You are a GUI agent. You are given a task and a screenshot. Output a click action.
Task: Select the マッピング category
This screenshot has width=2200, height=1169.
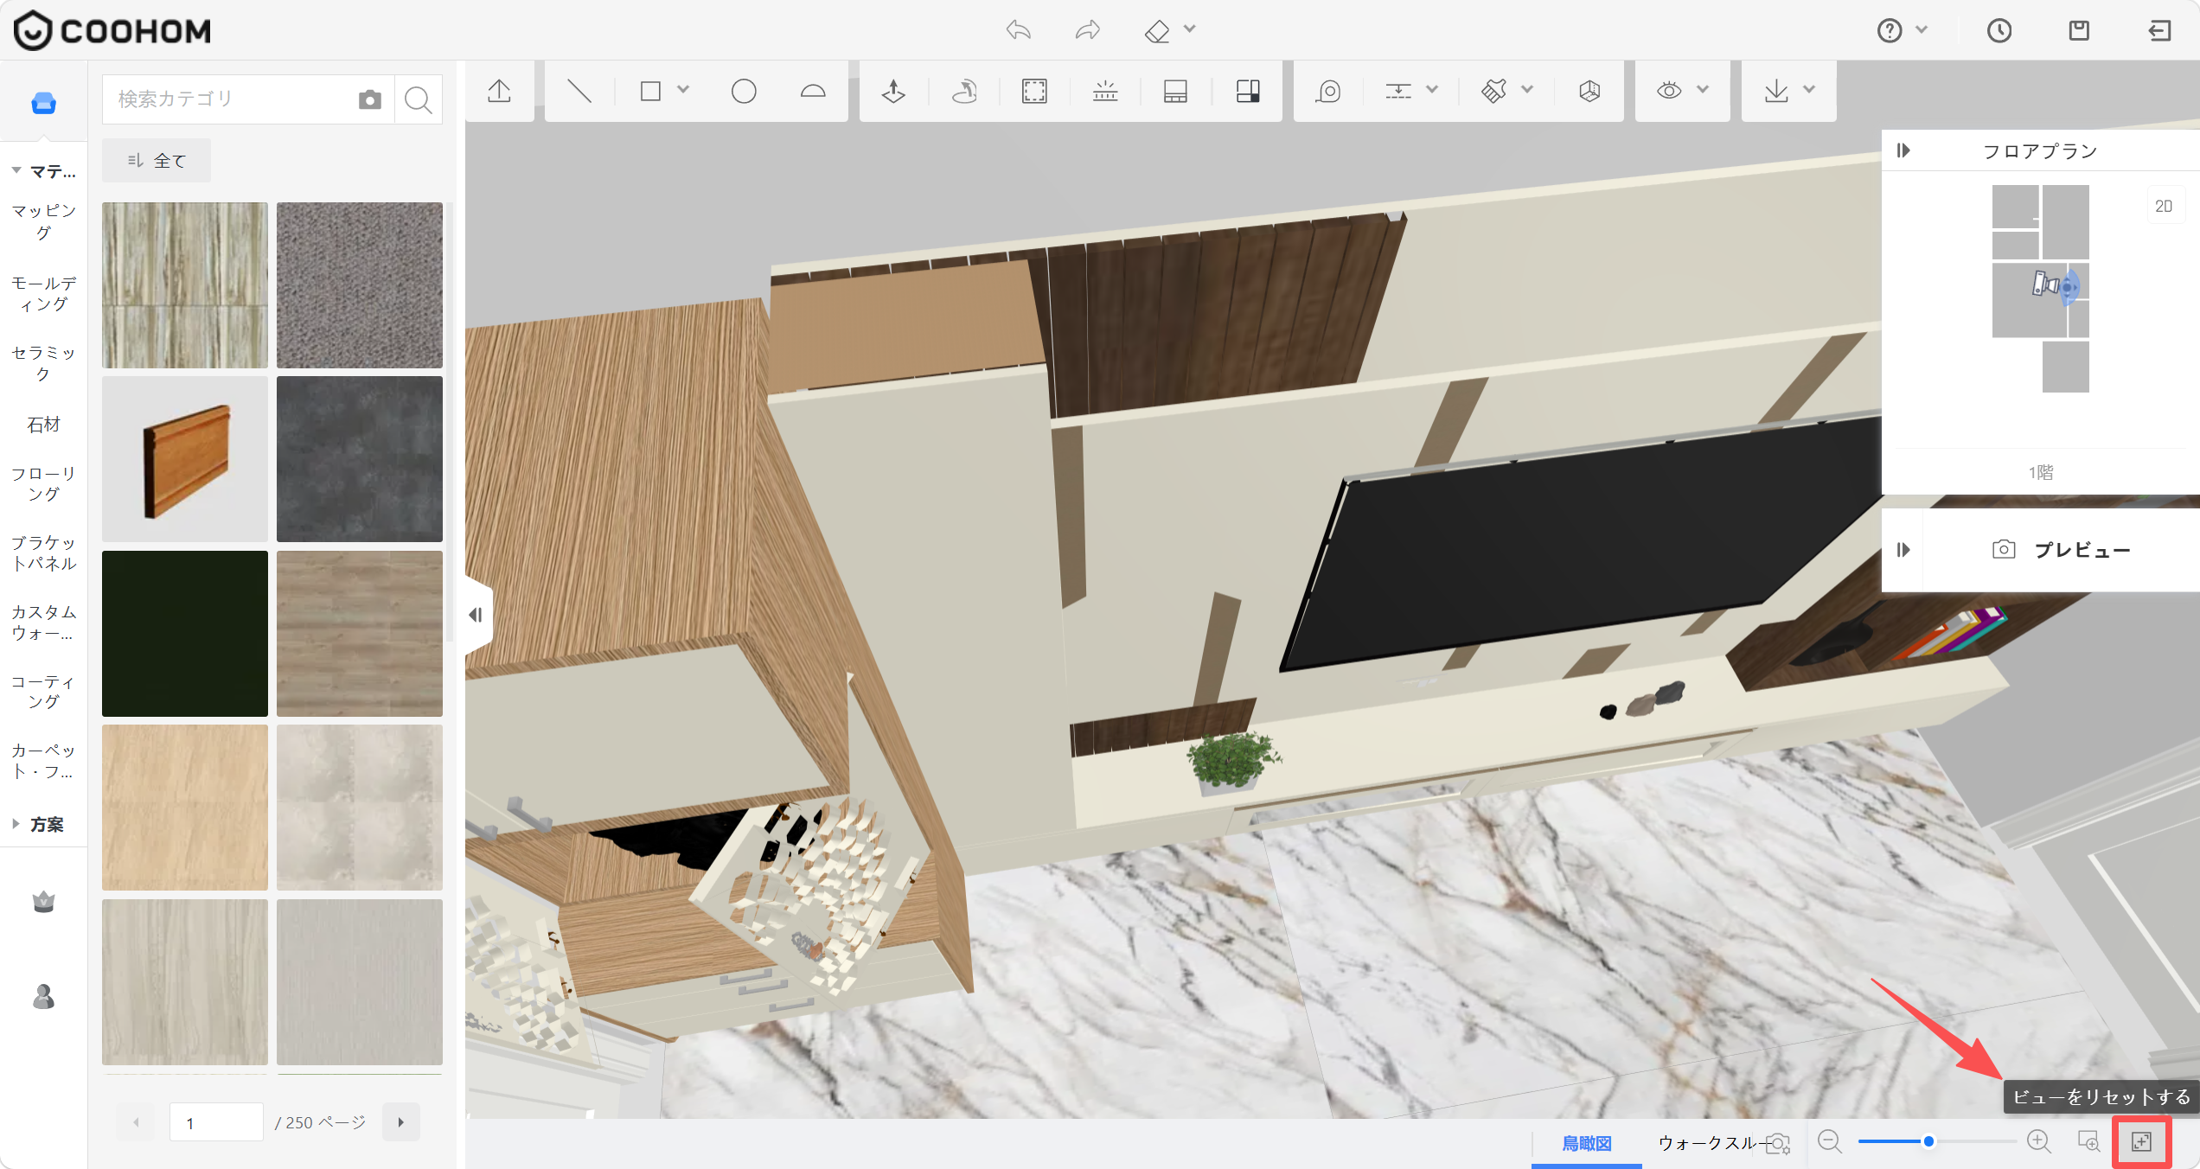[43, 222]
